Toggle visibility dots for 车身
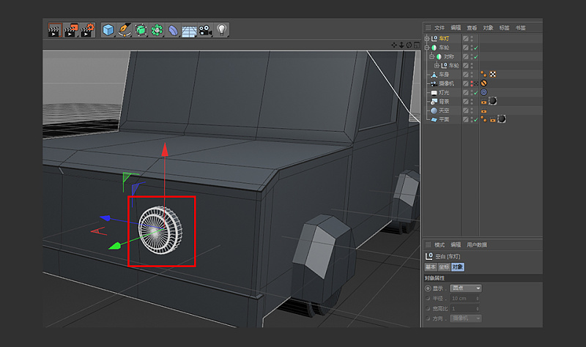Image resolution: width=586 pixels, height=347 pixels. (x=472, y=75)
